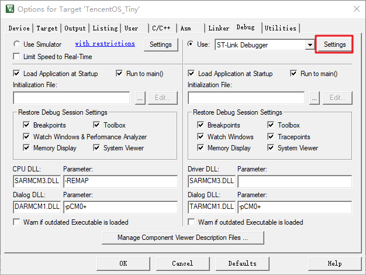Click the CPU DLL Parameter field containing -REMAP
The height and width of the screenshot is (275, 366).
coord(119,181)
